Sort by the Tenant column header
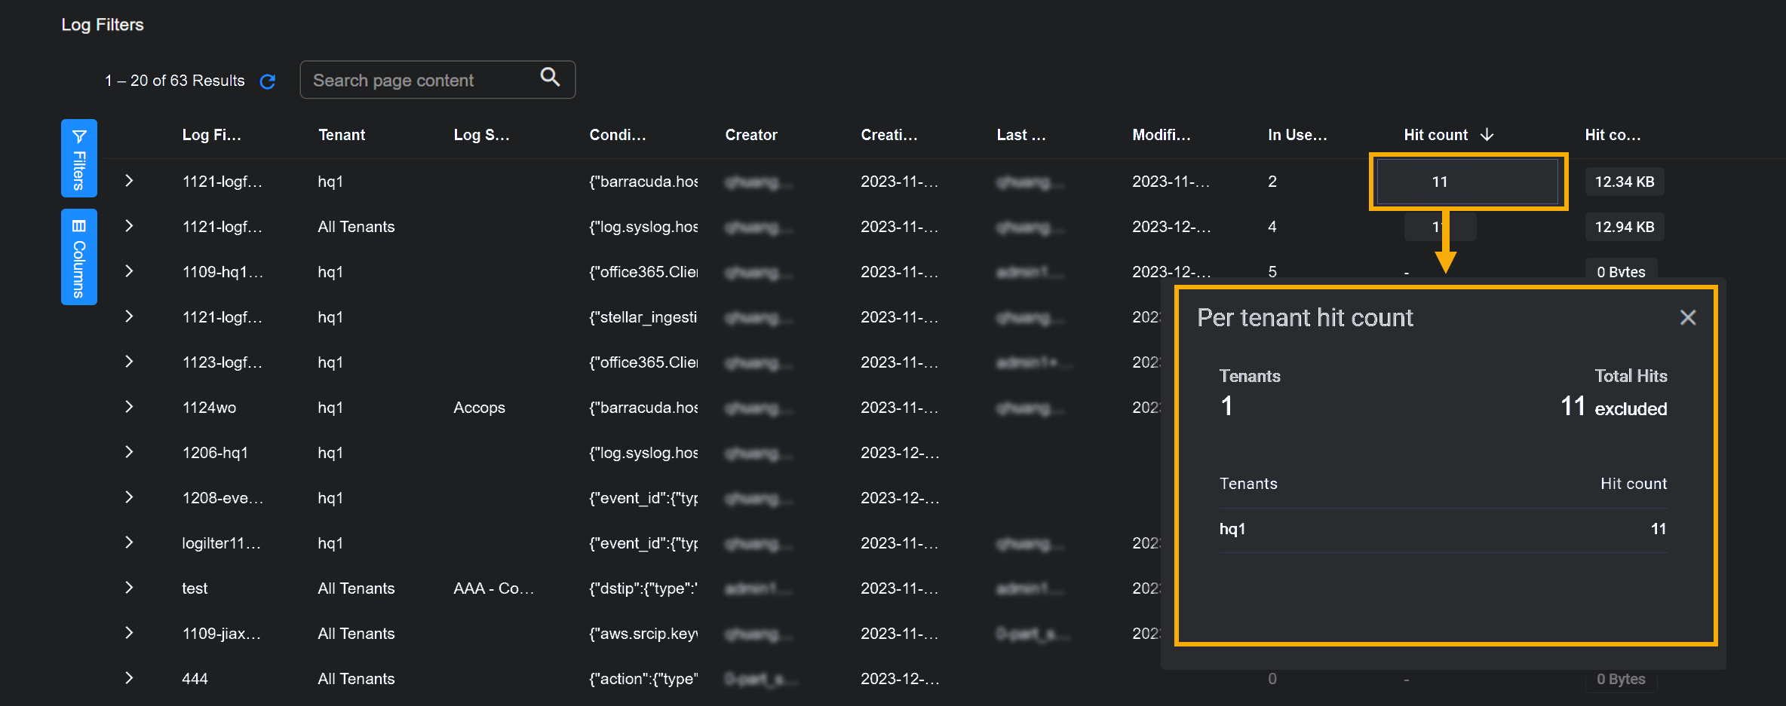The height and width of the screenshot is (706, 1786). (x=341, y=135)
